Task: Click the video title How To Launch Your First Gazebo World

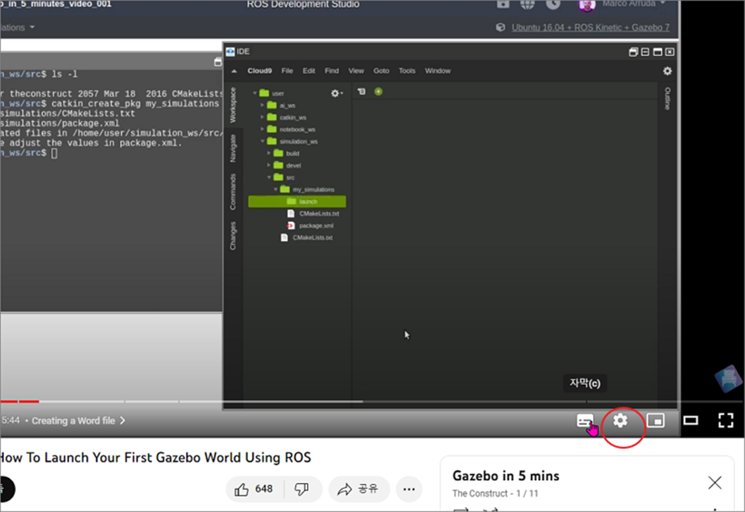Action: click(x=156, y=458)
